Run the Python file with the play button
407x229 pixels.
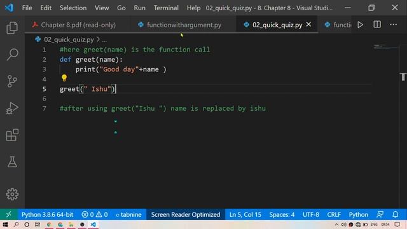(360, 25)
